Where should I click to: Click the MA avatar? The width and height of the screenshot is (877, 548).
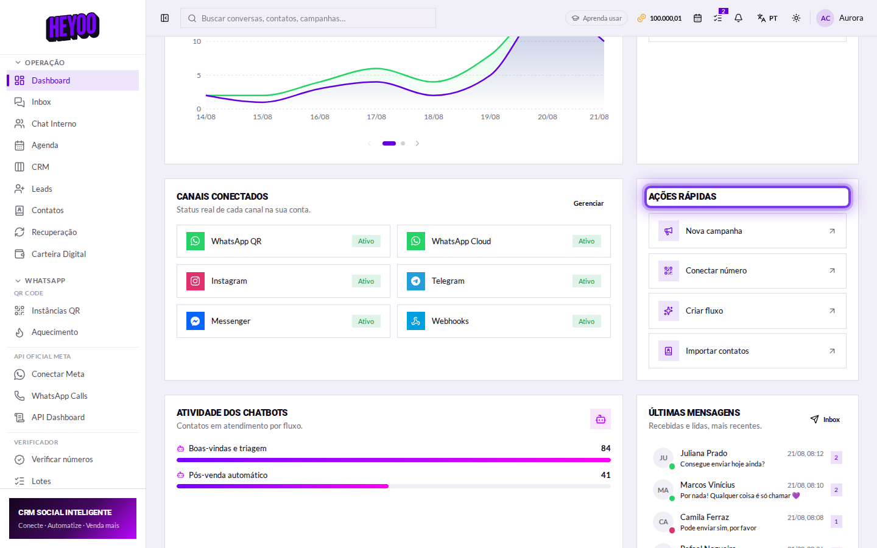click(663, 490)
